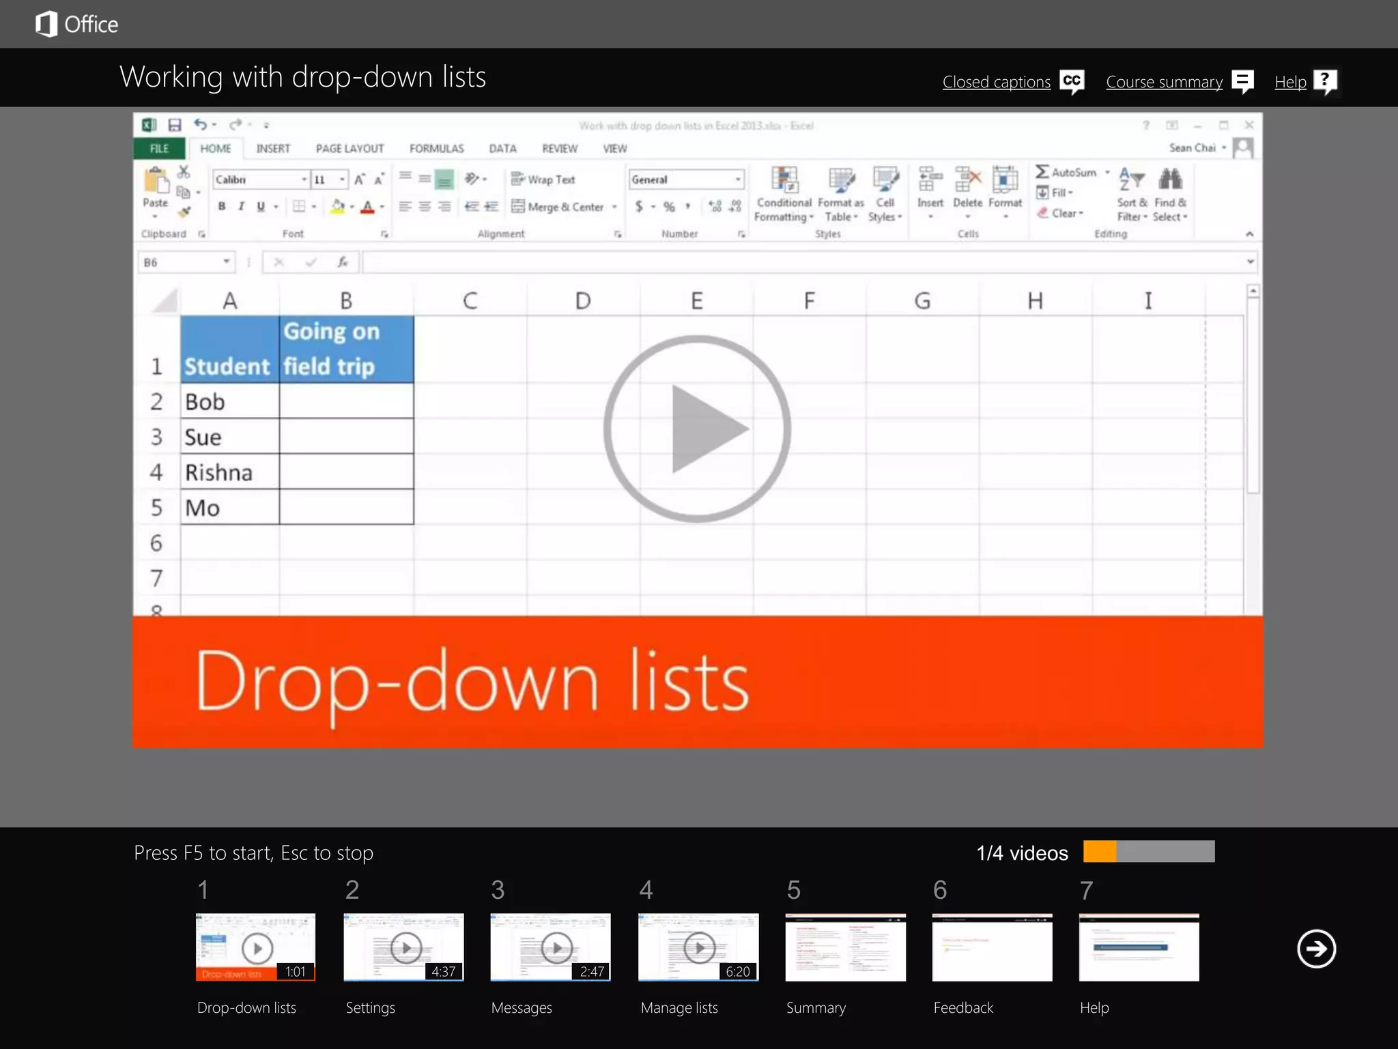Toggle Bold formatting button
Screen dimensions: 1398x1049
[222, 207]
